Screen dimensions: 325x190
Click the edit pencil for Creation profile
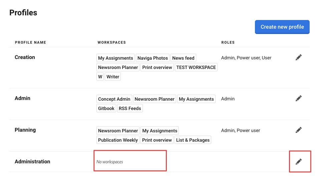click(298, 57)
